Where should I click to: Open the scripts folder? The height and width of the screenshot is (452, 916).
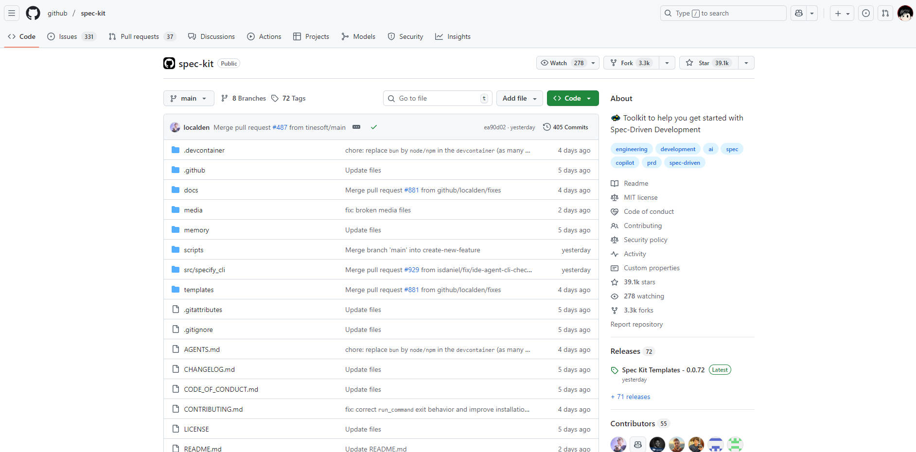coord(194,250)
